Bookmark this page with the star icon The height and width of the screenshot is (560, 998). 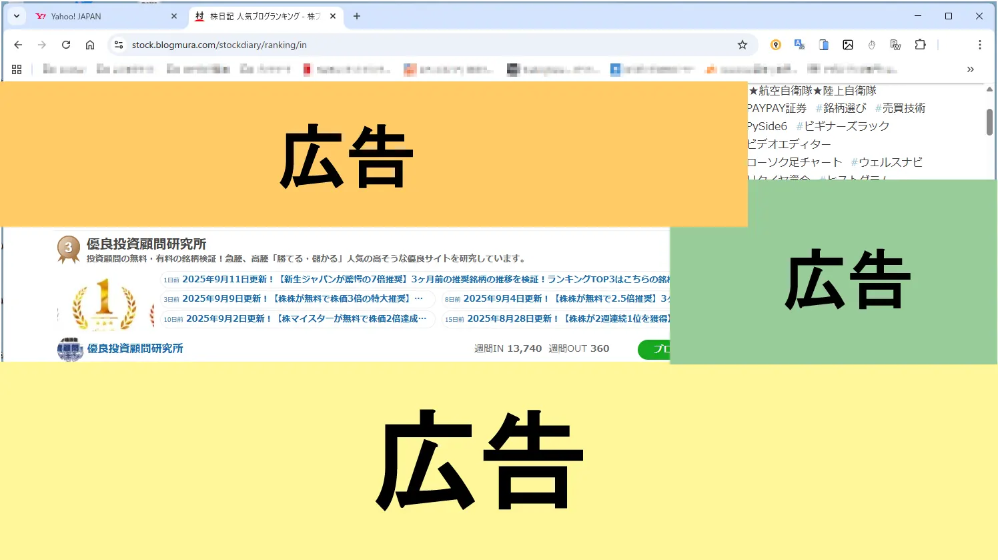click(742, 45)
